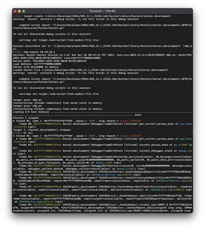Click the 'frame #4:' DebuggerWithContext entry
The image size is (205, 229).
102,167
